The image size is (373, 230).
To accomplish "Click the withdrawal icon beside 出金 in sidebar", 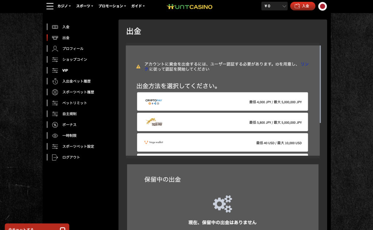I will point(55,38).
